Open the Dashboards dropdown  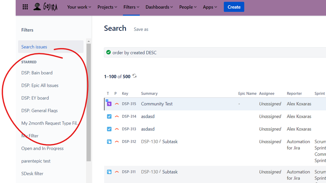[159, 7]
